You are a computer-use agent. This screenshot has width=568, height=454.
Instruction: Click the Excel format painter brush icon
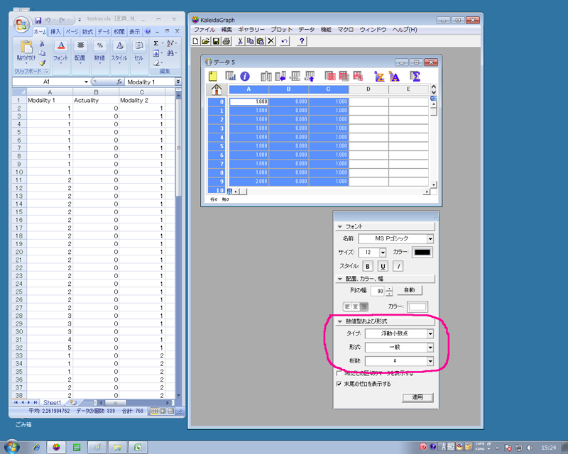click(43, 63)
